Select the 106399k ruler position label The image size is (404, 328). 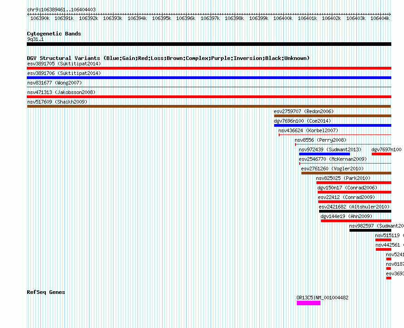pos(258,18)
